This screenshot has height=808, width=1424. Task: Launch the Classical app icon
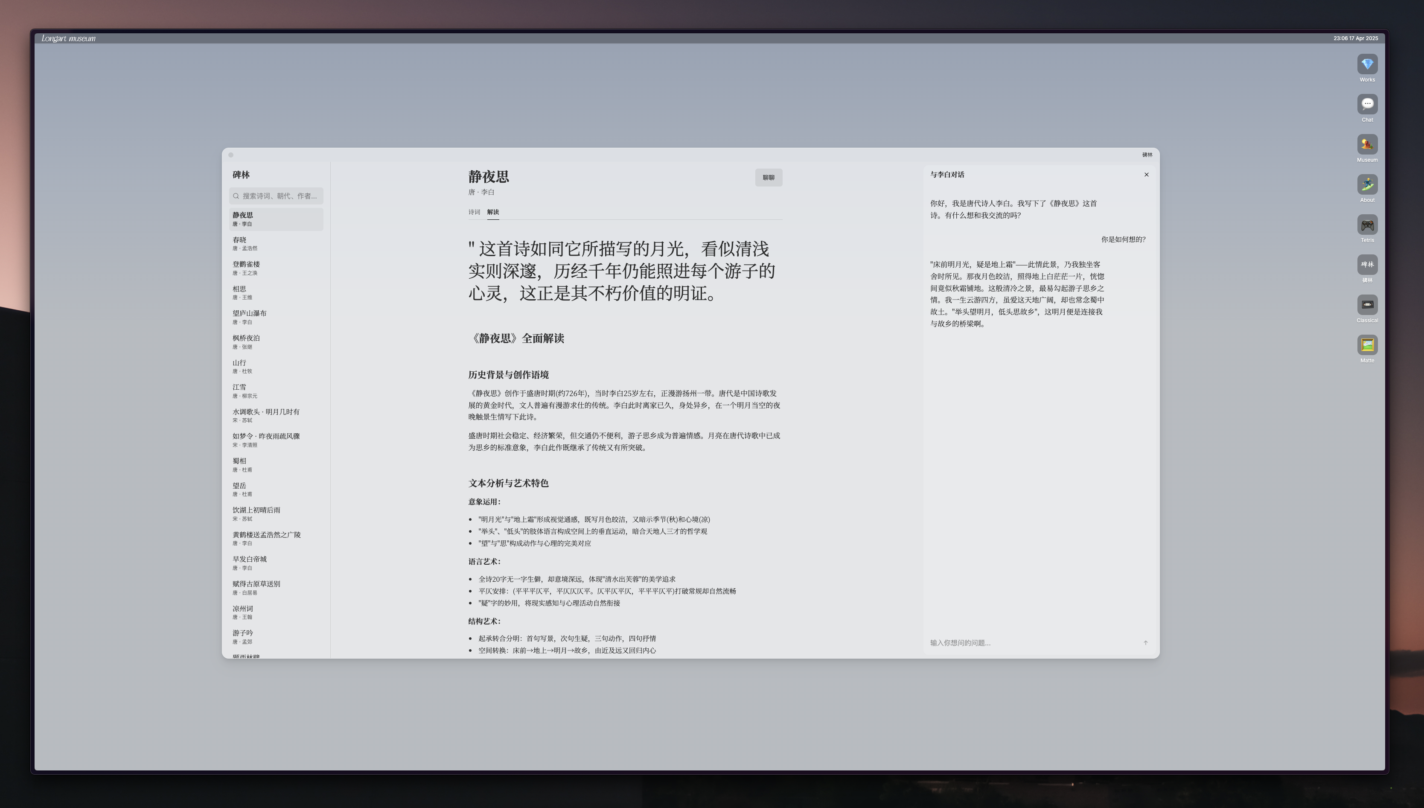(1366, 305)
